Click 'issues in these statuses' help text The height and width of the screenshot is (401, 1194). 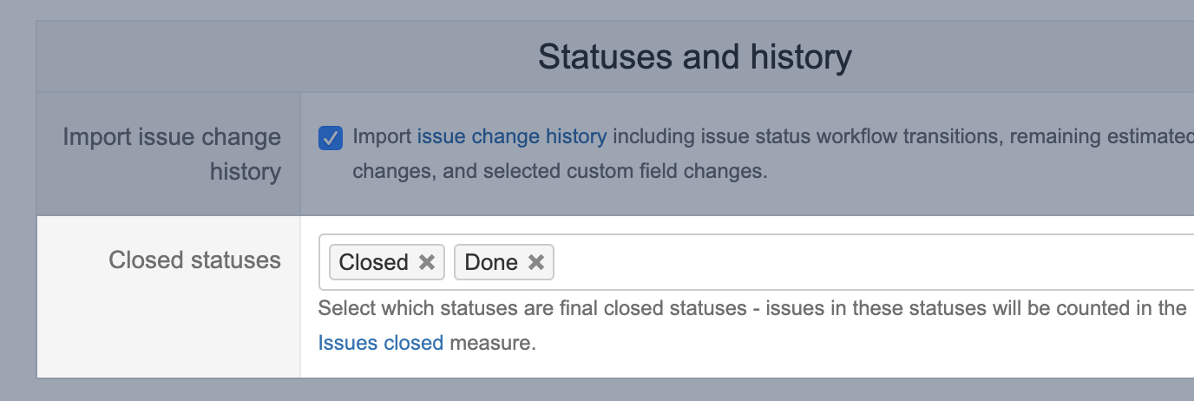(875, 308)
